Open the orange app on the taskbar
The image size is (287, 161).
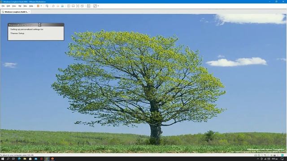[x=52, y=159]
